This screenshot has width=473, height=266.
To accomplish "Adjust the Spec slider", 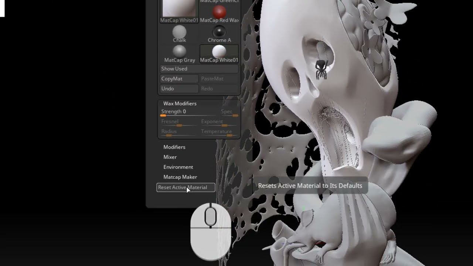I will (x=229, y=112).
